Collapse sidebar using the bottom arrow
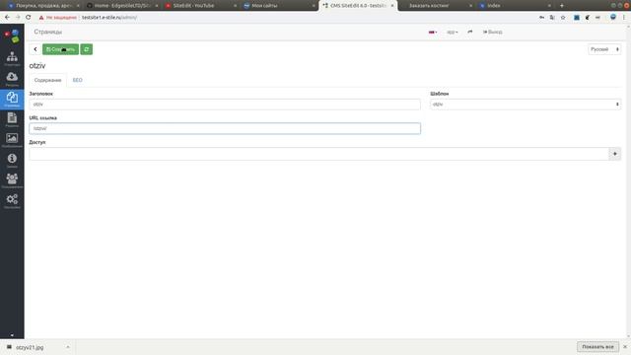Viewport: 631px width, 355px height. click(12, 335)
